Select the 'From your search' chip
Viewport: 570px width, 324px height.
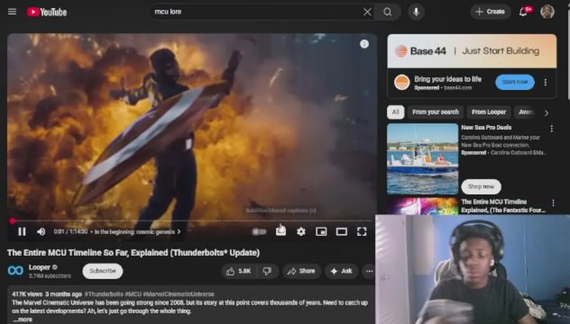[435, 112]
